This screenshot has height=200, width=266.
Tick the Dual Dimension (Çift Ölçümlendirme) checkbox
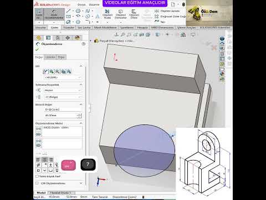tap(37, 183)
